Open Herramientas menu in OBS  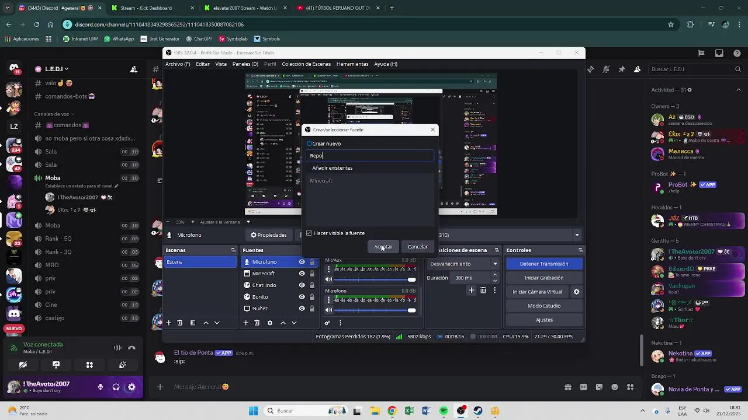(x=352, y=64)
